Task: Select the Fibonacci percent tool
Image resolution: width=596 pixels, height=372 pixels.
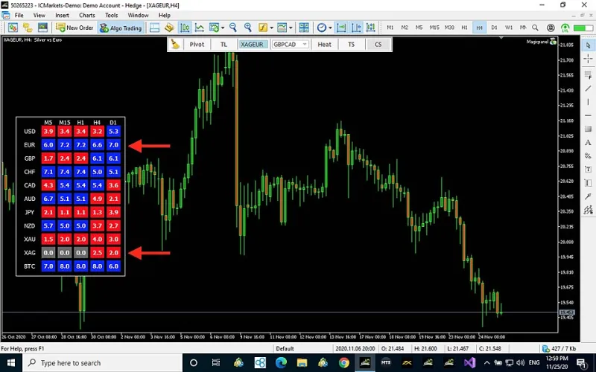Action: 588,156
